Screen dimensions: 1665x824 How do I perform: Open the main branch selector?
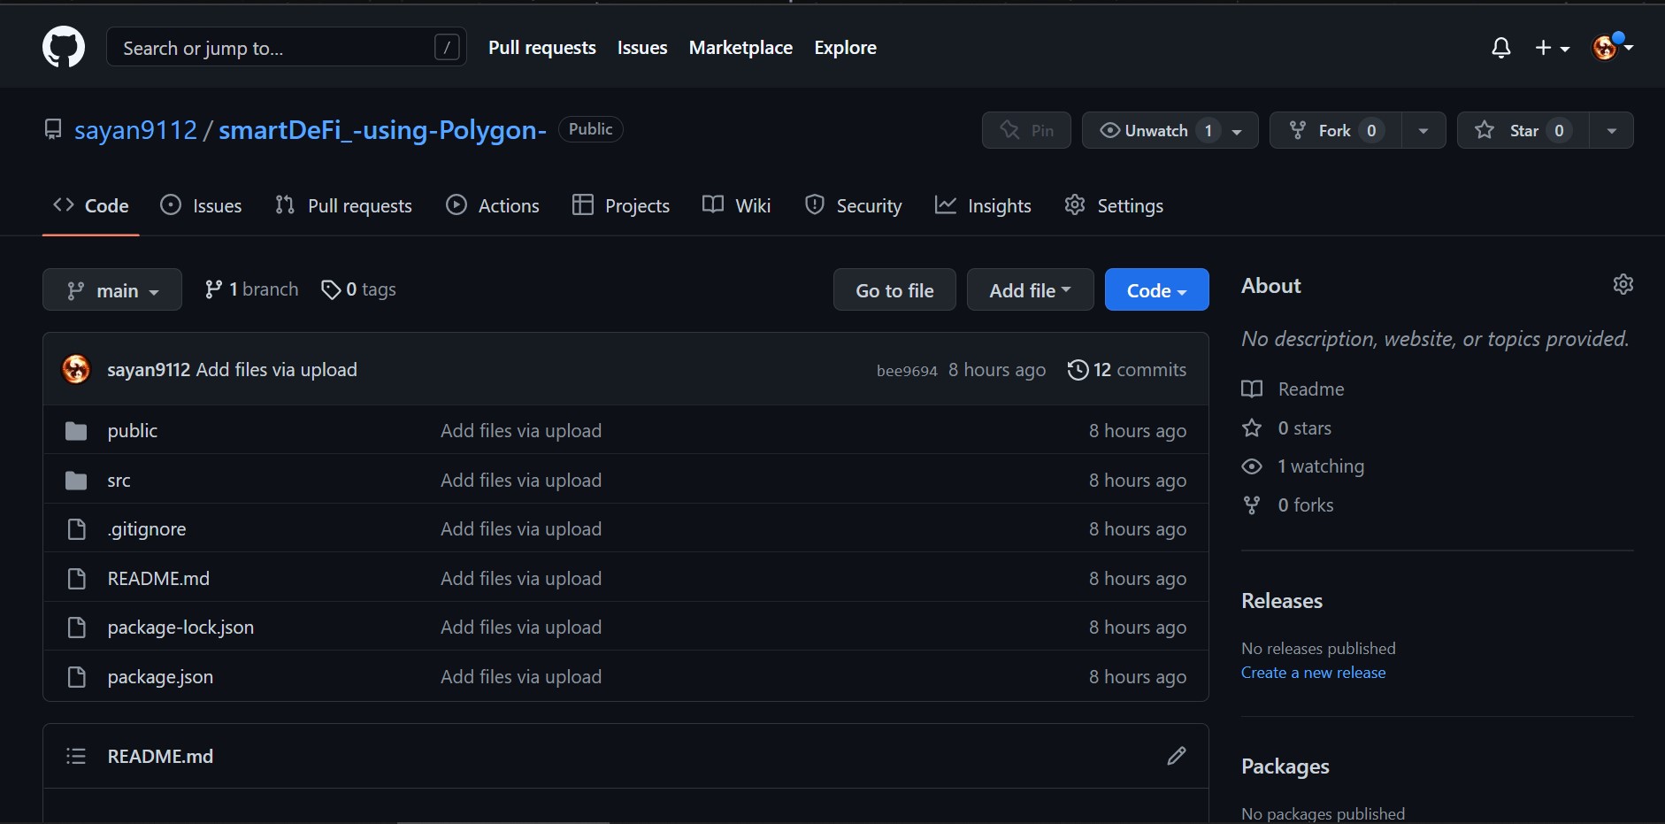112,289
